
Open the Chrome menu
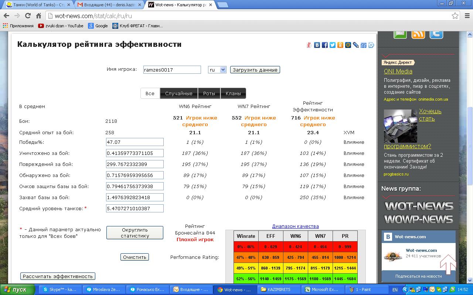466,16
